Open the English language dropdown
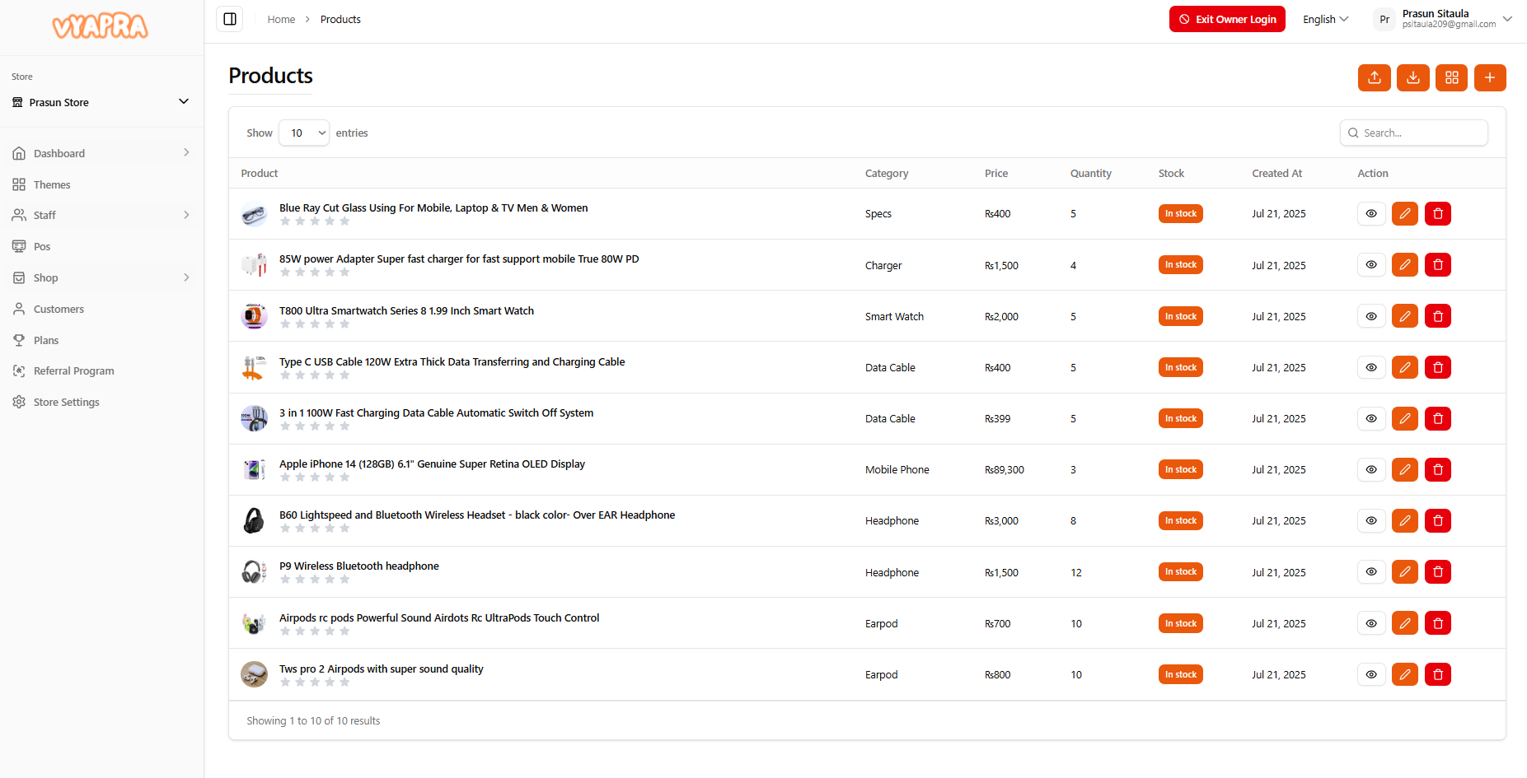Screen dimensions: 1527x778 point(1325,19)
